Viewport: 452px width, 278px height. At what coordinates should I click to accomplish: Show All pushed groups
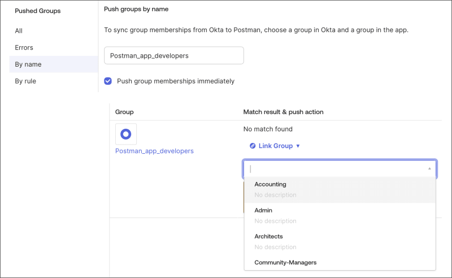click(19, 31)
